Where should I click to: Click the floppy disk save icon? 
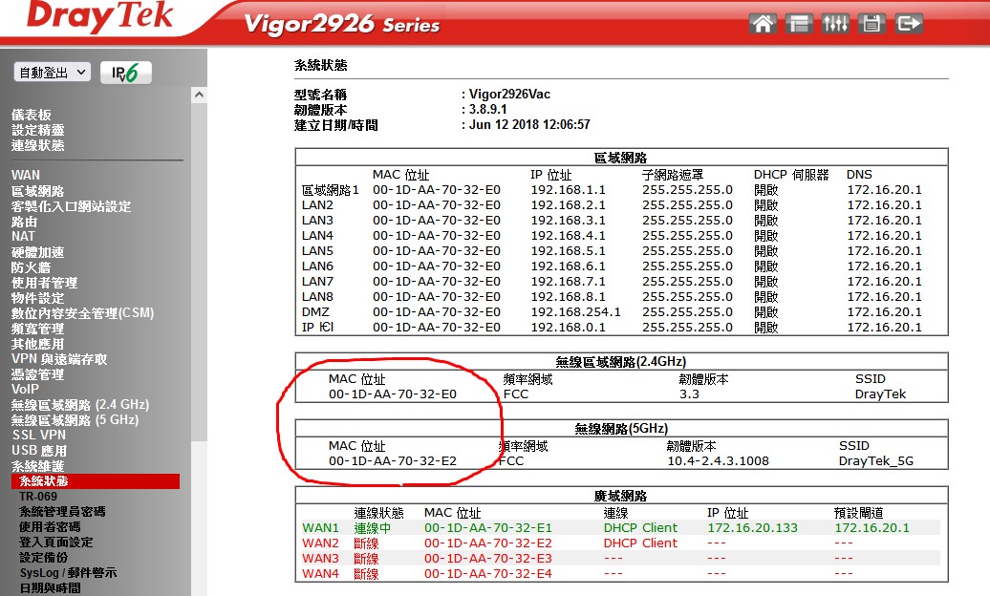[872, 24]
